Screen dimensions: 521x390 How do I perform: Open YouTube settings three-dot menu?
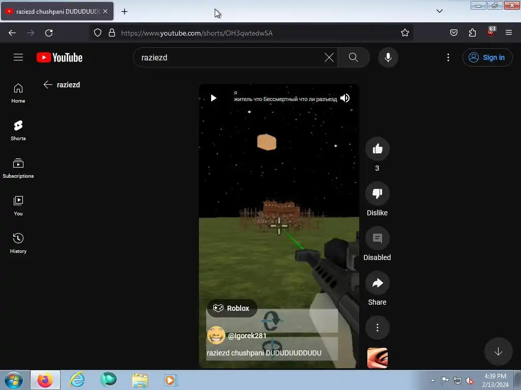pos(448,57)
